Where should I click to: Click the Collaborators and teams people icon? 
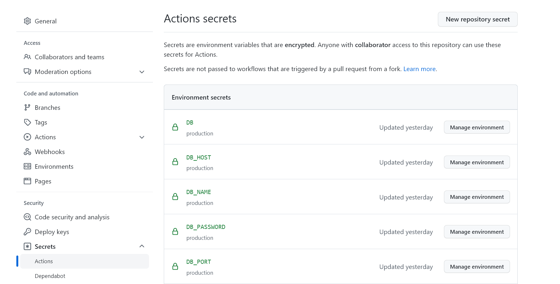point(28,57)
